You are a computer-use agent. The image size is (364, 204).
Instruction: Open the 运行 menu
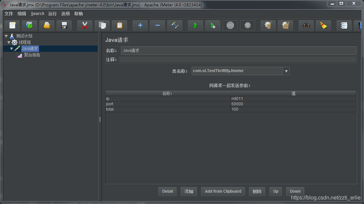[52, 14]
